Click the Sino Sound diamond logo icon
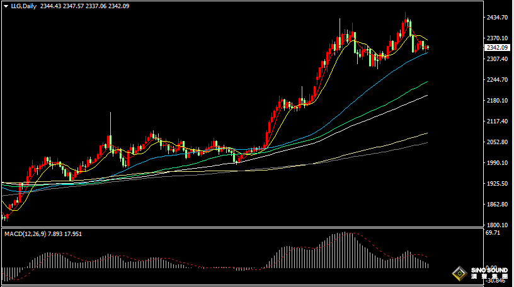 458,273
